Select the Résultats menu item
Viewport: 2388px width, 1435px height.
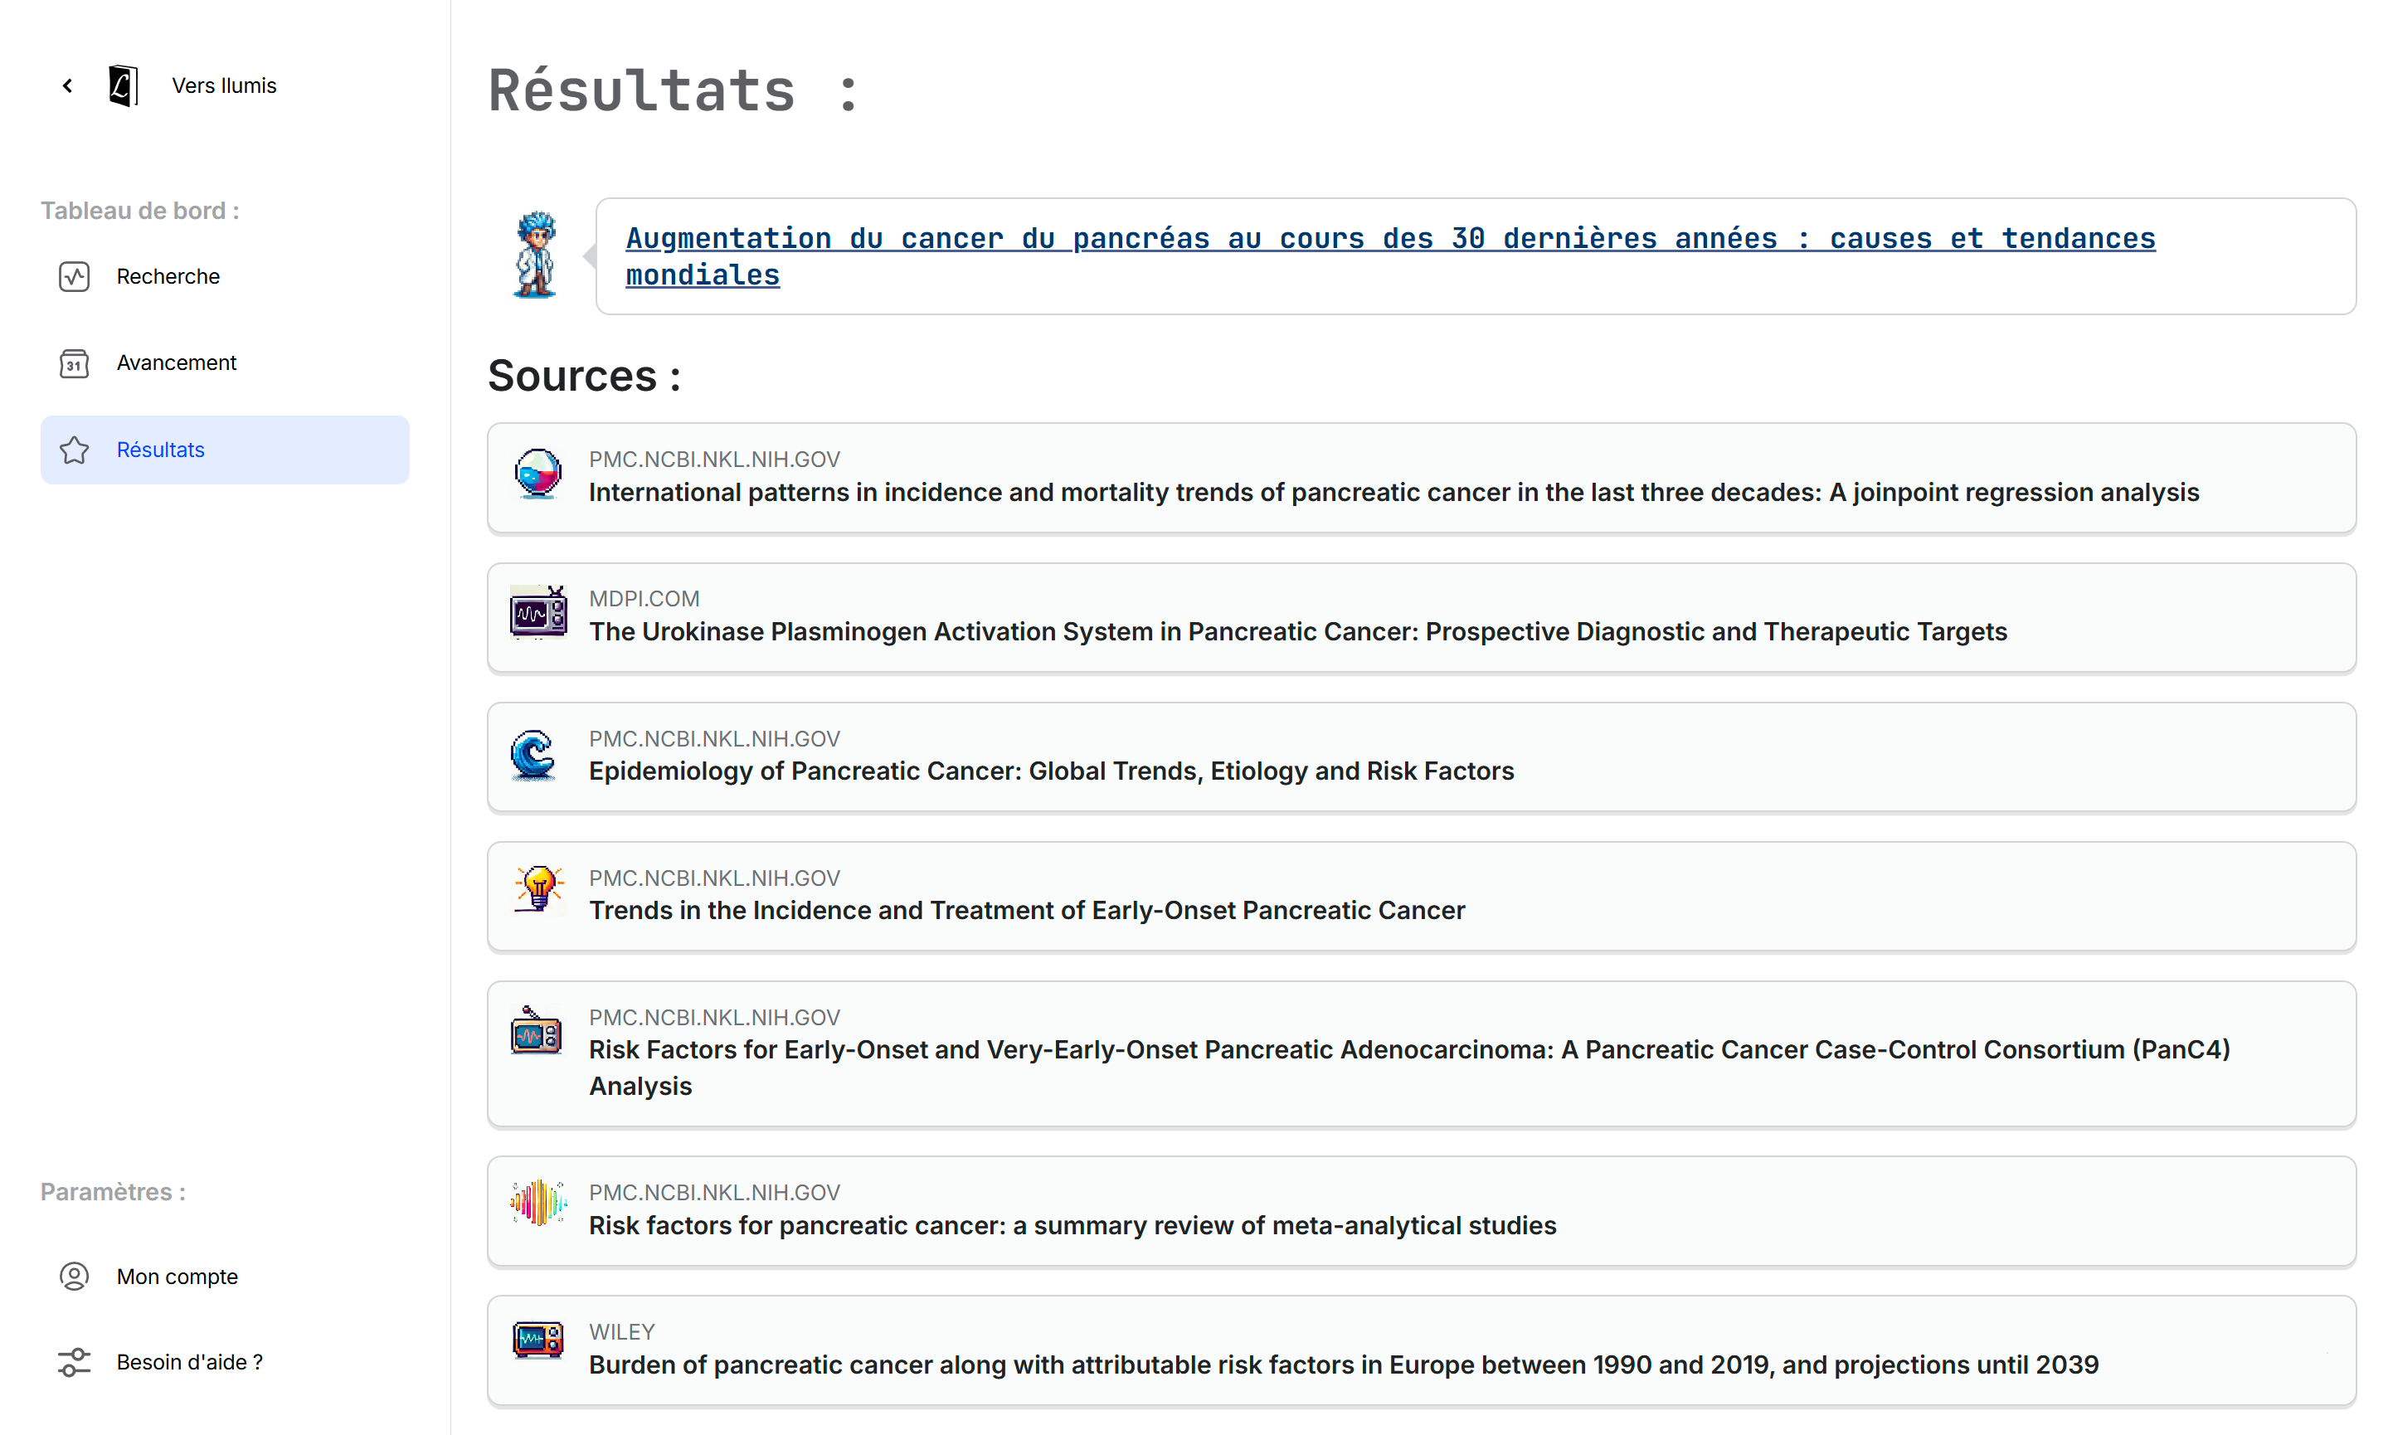(160, 450)
